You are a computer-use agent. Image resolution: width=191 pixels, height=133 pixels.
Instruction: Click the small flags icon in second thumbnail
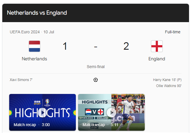coord(95,112)
